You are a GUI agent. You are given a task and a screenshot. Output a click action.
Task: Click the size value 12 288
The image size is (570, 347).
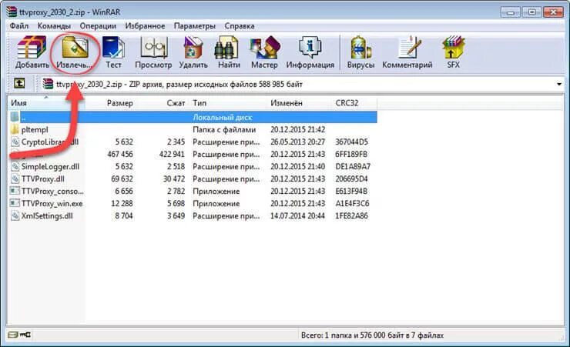122,203
